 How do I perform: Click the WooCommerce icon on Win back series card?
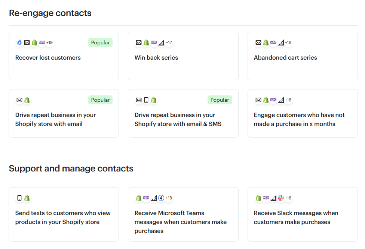click(x=154, y=42)
